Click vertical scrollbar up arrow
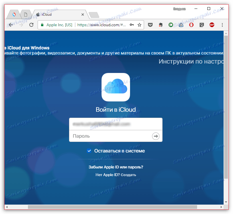The height and width of the screenshot is (214, 233). point(226,33)
